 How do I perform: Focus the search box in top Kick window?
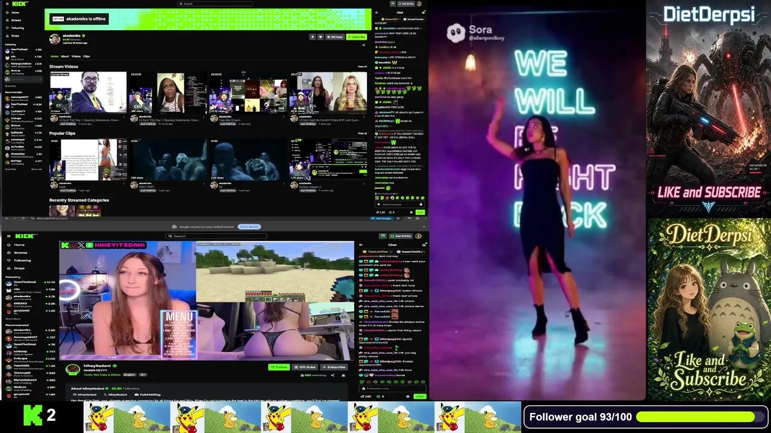(215, 4)
